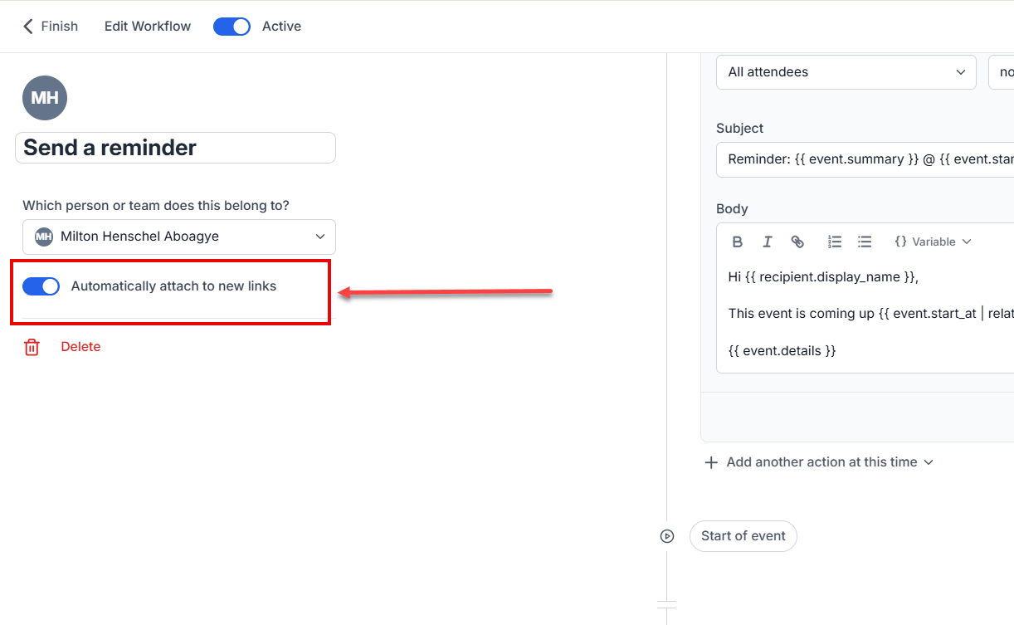
Task: Insert a hyperlink using the link icon
Action: (x=797, y=242)
